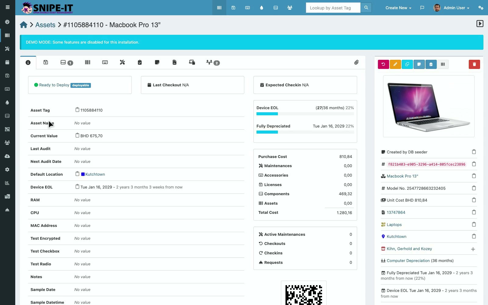
Task: Open Kutchtown Default Location link
Action: [95, 174]
